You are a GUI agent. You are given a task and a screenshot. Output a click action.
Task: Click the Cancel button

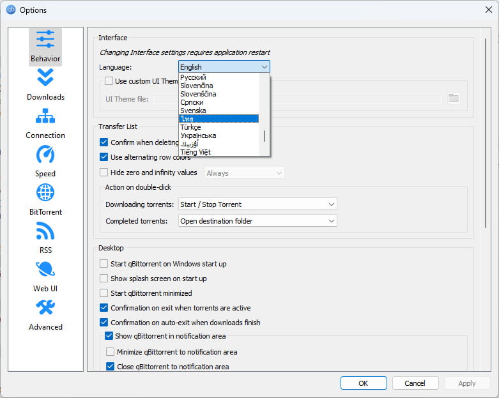tap(415, 383)
